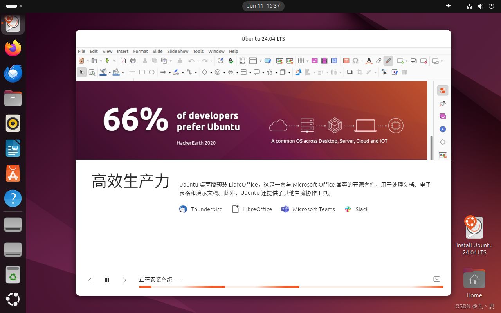Viewport: 501px width, 313px height.
Task: Expand the Open file dropdown arrow
Action: click(100, 61)
